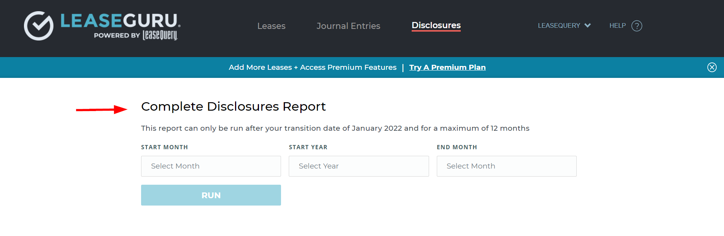Open the Select Month dropdown for End Month
This screenshot has width=724, height=236.
tap(506, 166)
